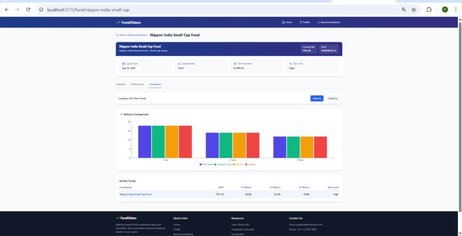Click the activity icon beside Risk Level
The height and width of the screenshot is (236, 462).
pos(291,63)
